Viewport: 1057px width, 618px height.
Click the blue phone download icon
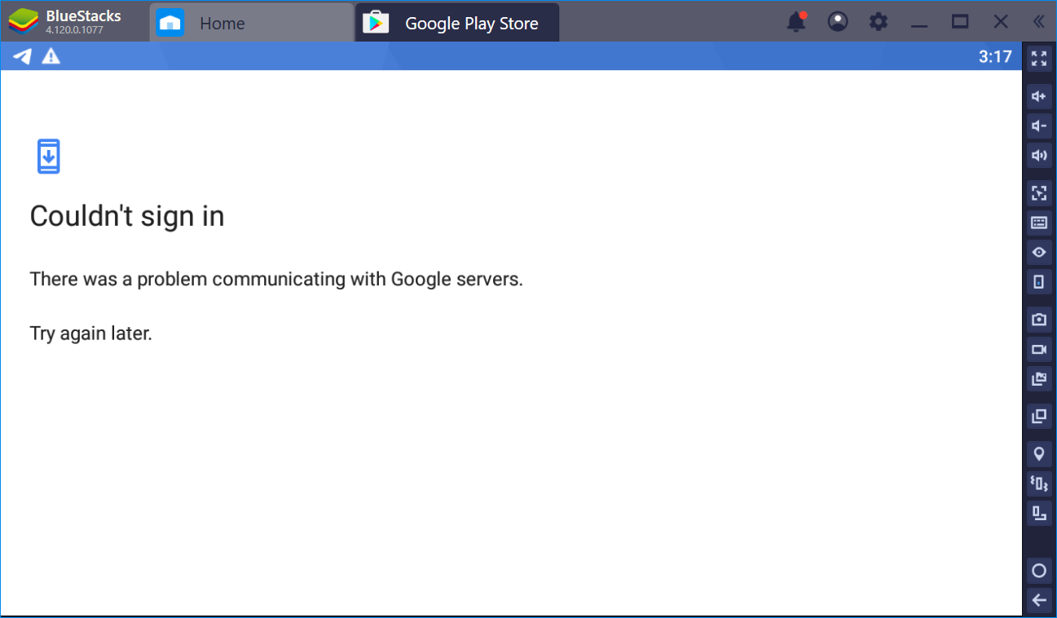point(49,157)
